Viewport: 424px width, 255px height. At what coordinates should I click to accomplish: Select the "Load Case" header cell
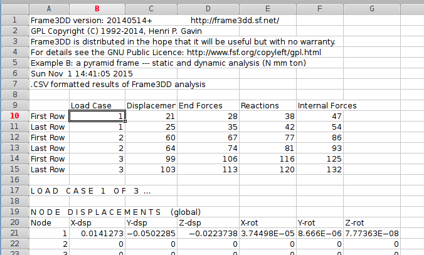coord(97,105)
